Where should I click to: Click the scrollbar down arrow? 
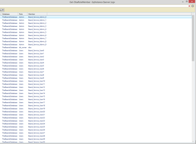(x=193, y=142)
